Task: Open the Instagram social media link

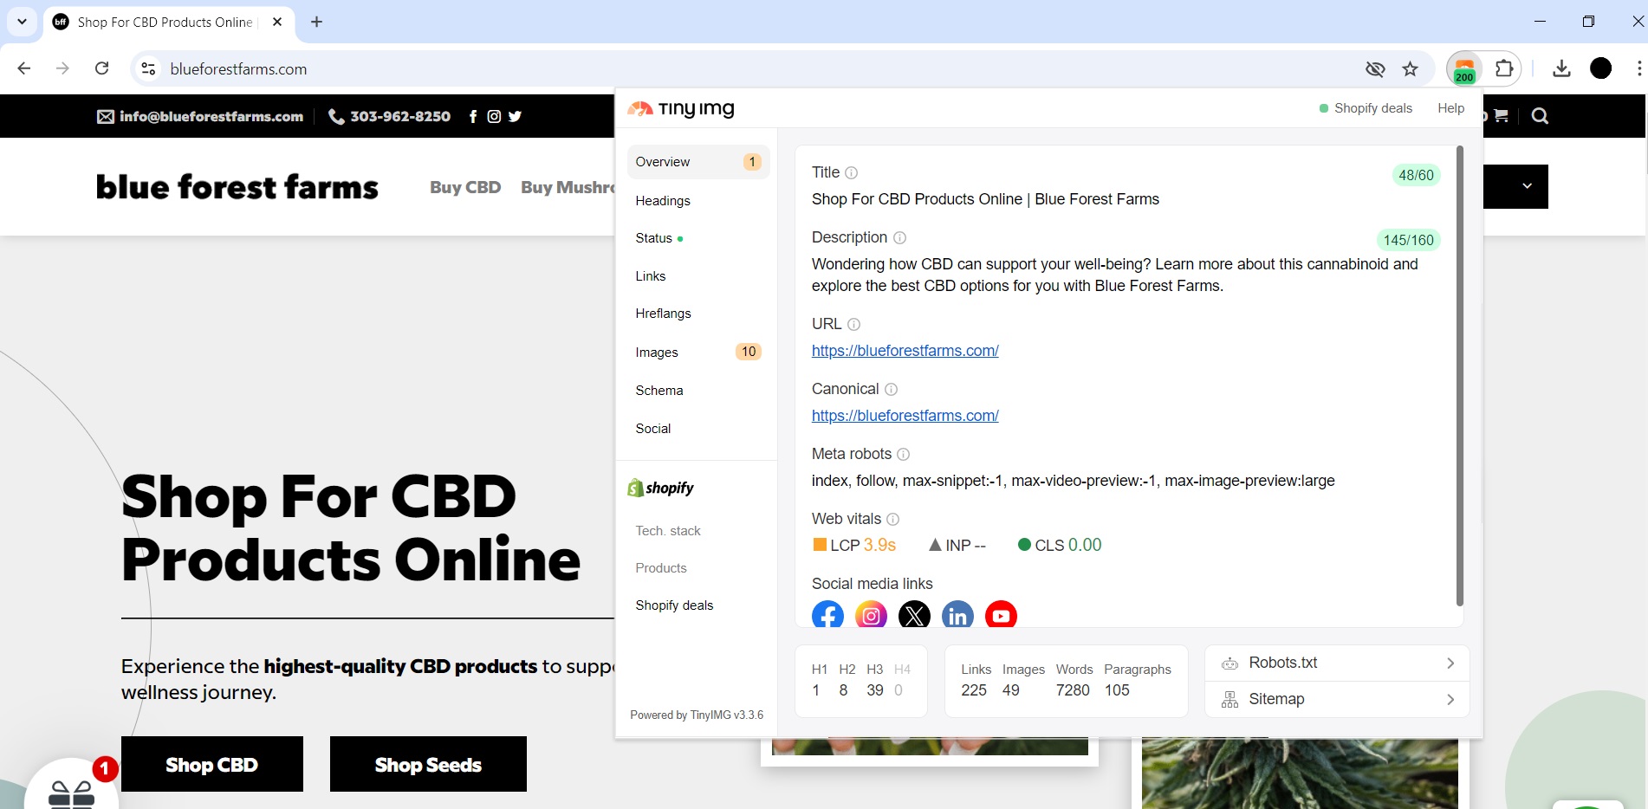Action: [x=871, y=615]
